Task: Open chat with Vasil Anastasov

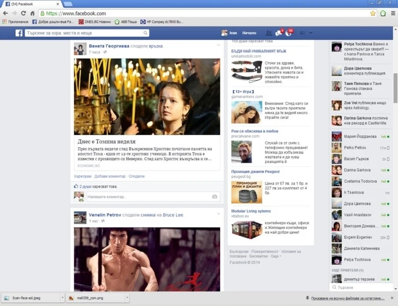Action: coord(360,215)
